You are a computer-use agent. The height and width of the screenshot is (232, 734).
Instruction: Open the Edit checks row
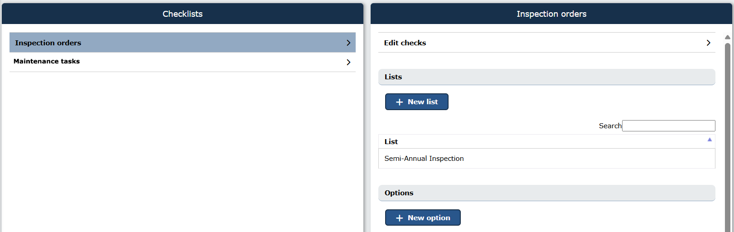(547, 43)
